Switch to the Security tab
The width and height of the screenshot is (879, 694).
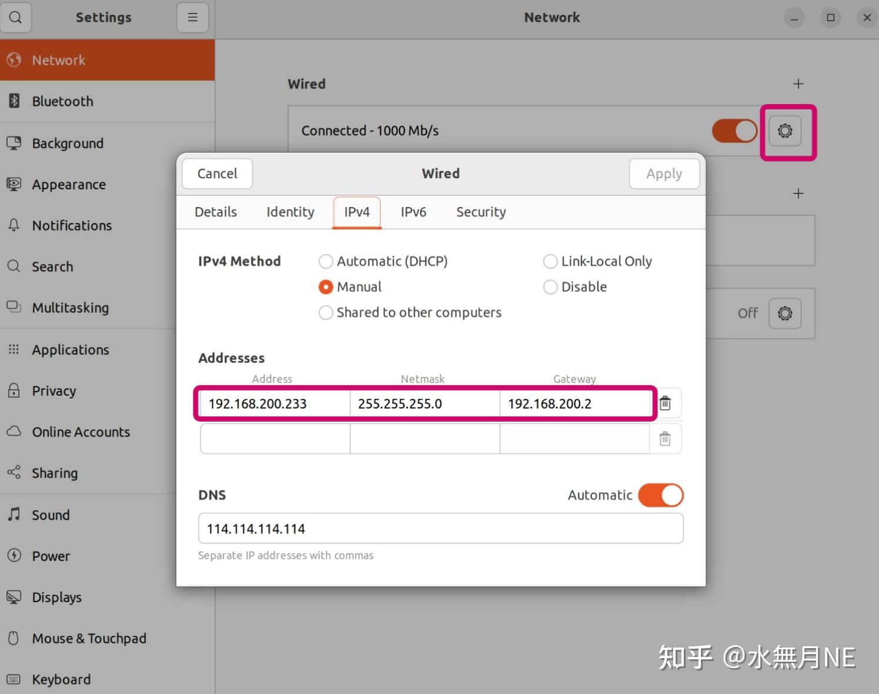click(x=480, y=212)
